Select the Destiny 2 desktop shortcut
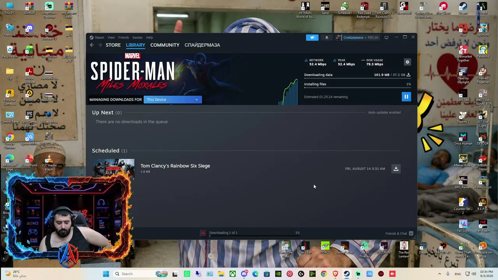 point(463,117)
